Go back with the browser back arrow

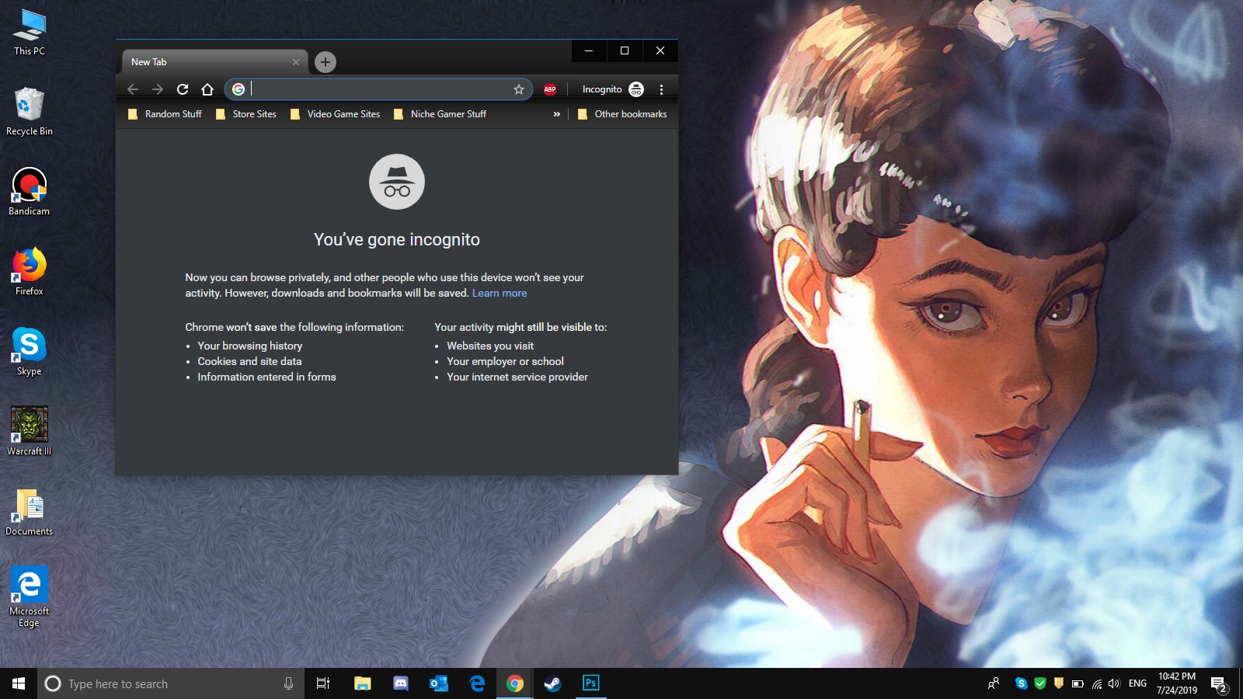(133, 89)
